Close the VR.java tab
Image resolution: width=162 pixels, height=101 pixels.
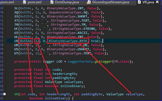click(x=157, y=2)
